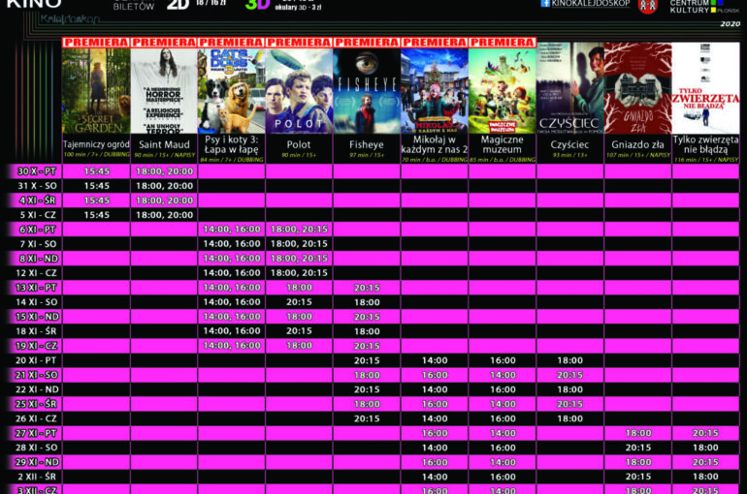Pick Polot 20:15 showing on 18 XI - ŚR
Image resolution: width=747 pixels, height=494 pixels.
299,331
